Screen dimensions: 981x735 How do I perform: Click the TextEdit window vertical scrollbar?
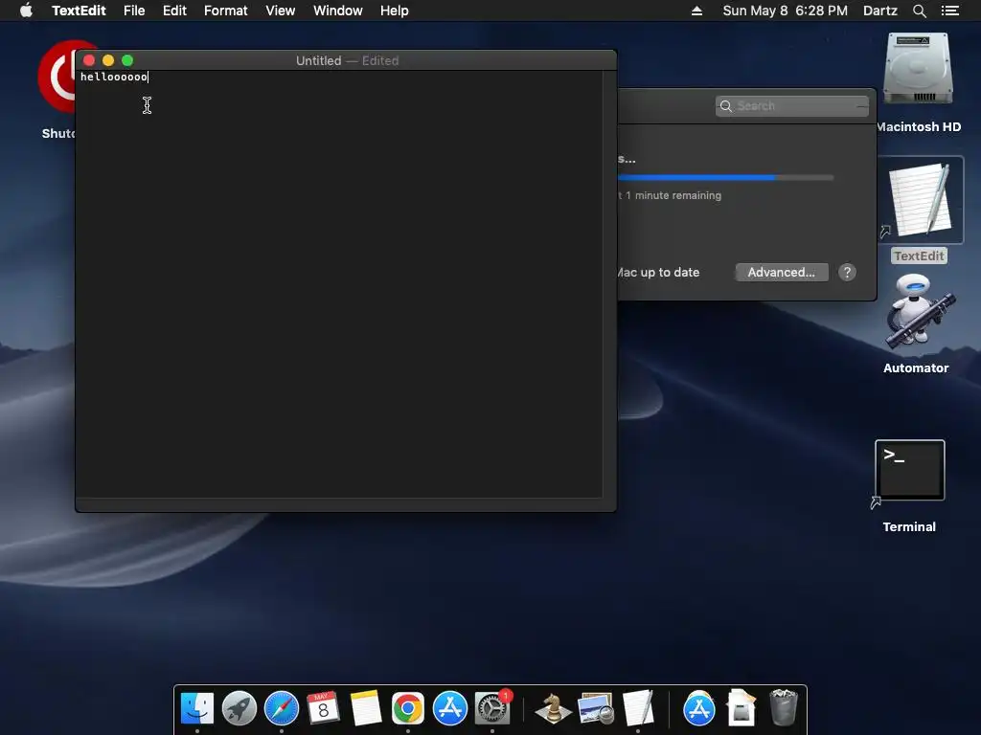click(x=609, y=284)
